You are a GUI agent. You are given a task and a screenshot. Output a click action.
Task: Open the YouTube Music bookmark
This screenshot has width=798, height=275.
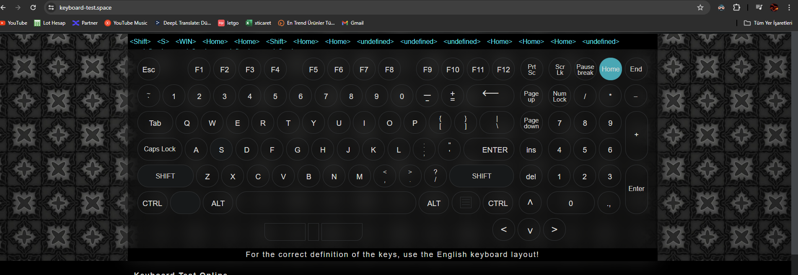[126, 23]
